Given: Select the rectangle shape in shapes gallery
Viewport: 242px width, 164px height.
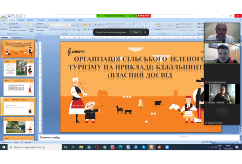Looking at the screenshot, I should tap(143, 24).
